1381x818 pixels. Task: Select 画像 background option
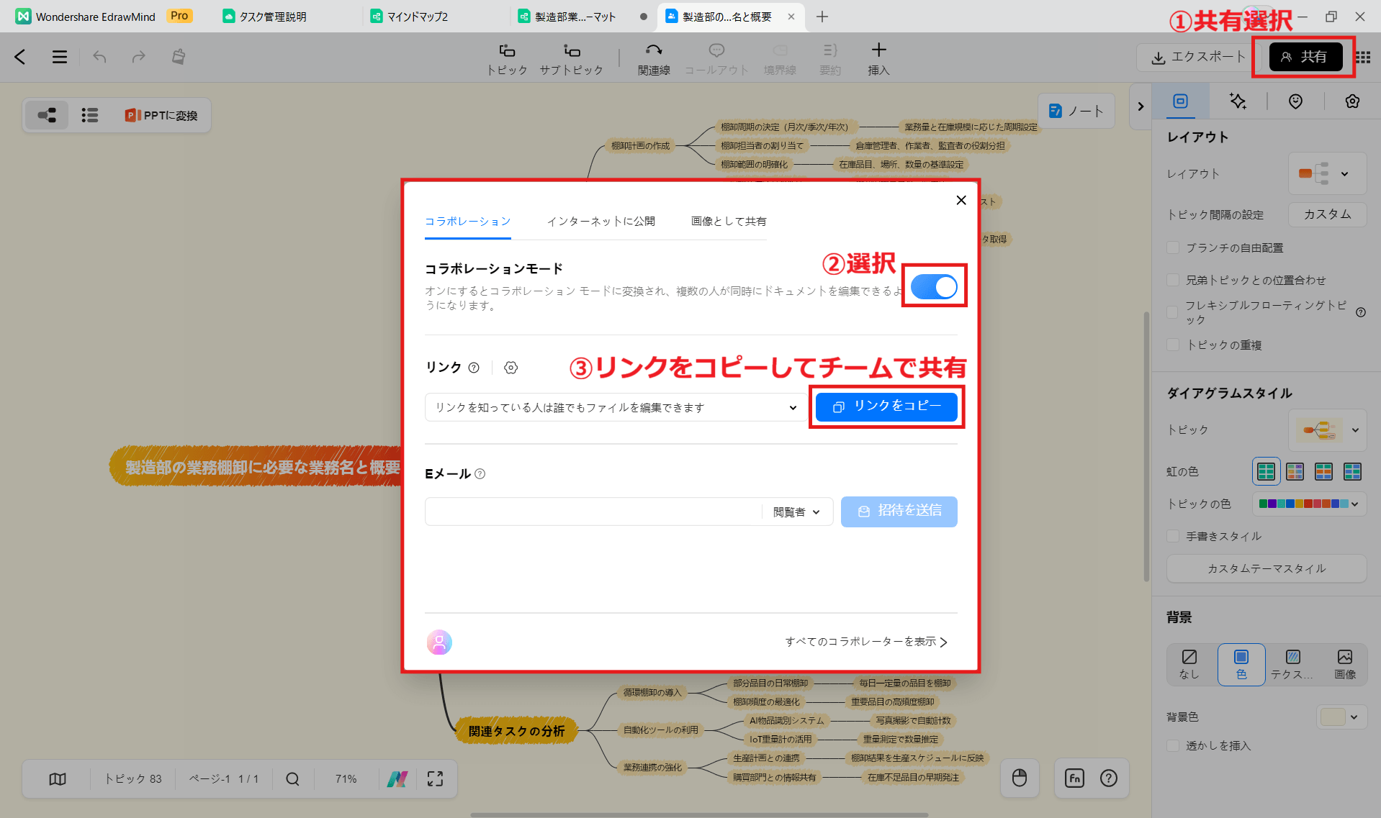1344,664
